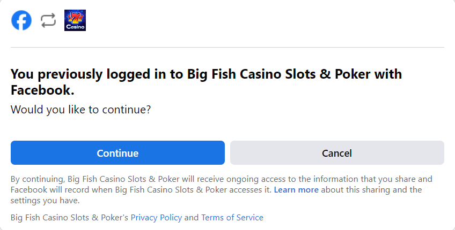This screenshot has height=230, width=455.
Task: Open the Learn more link
Action: [x=296, y=190]
